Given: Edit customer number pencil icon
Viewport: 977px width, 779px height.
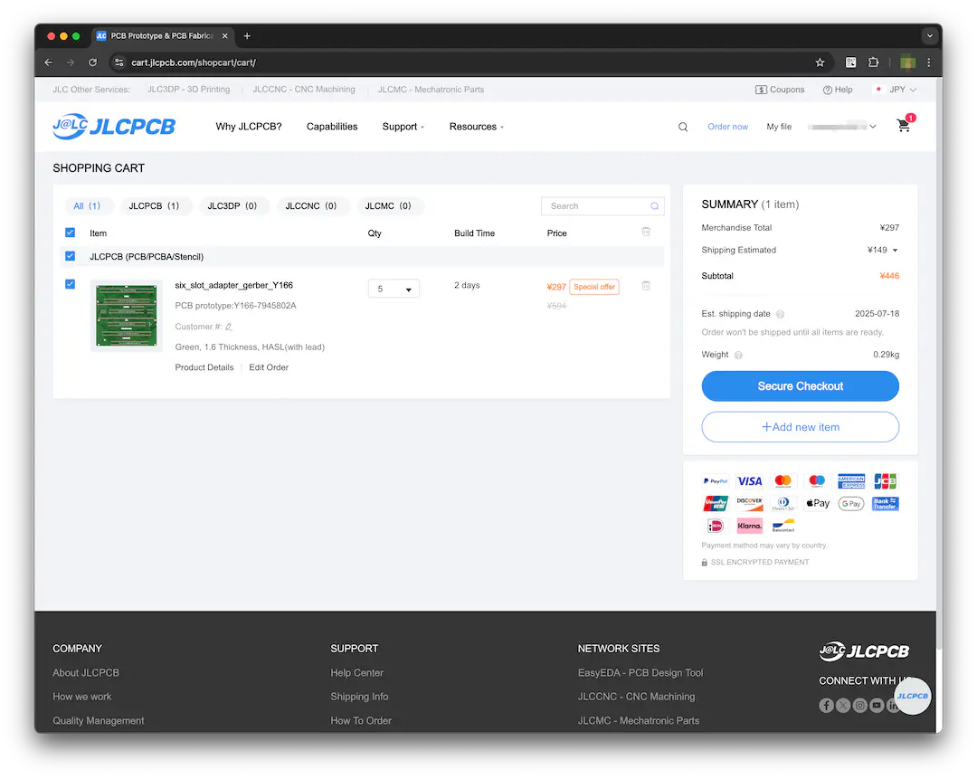Looking at the screenshot, I should click(x=229, y=327).
